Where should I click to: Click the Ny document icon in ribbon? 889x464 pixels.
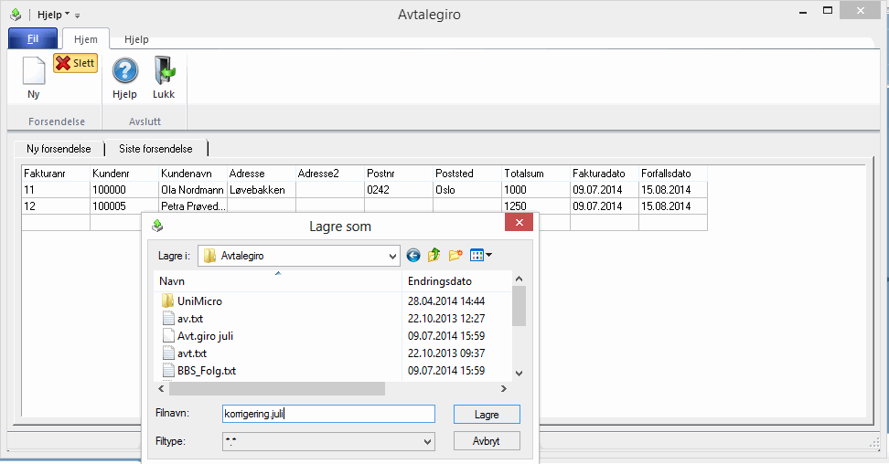point(33,71)
